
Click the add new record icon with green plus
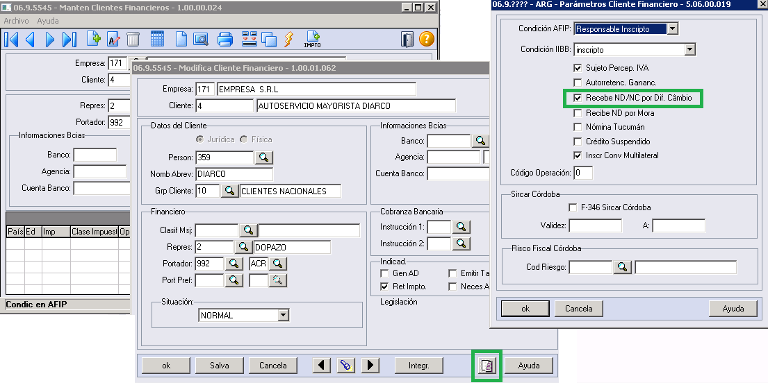(x=94, y=39)
